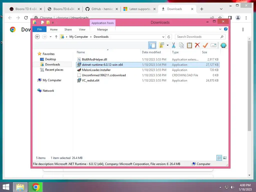Open the folder options toolbar icon
Screen dimensions: 256x192
(x=161, y=45)
